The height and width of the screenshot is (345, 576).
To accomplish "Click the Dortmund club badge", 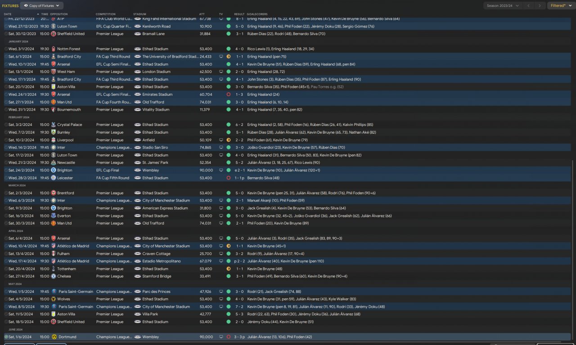I will pyautogui.click(x=54, y=337).
